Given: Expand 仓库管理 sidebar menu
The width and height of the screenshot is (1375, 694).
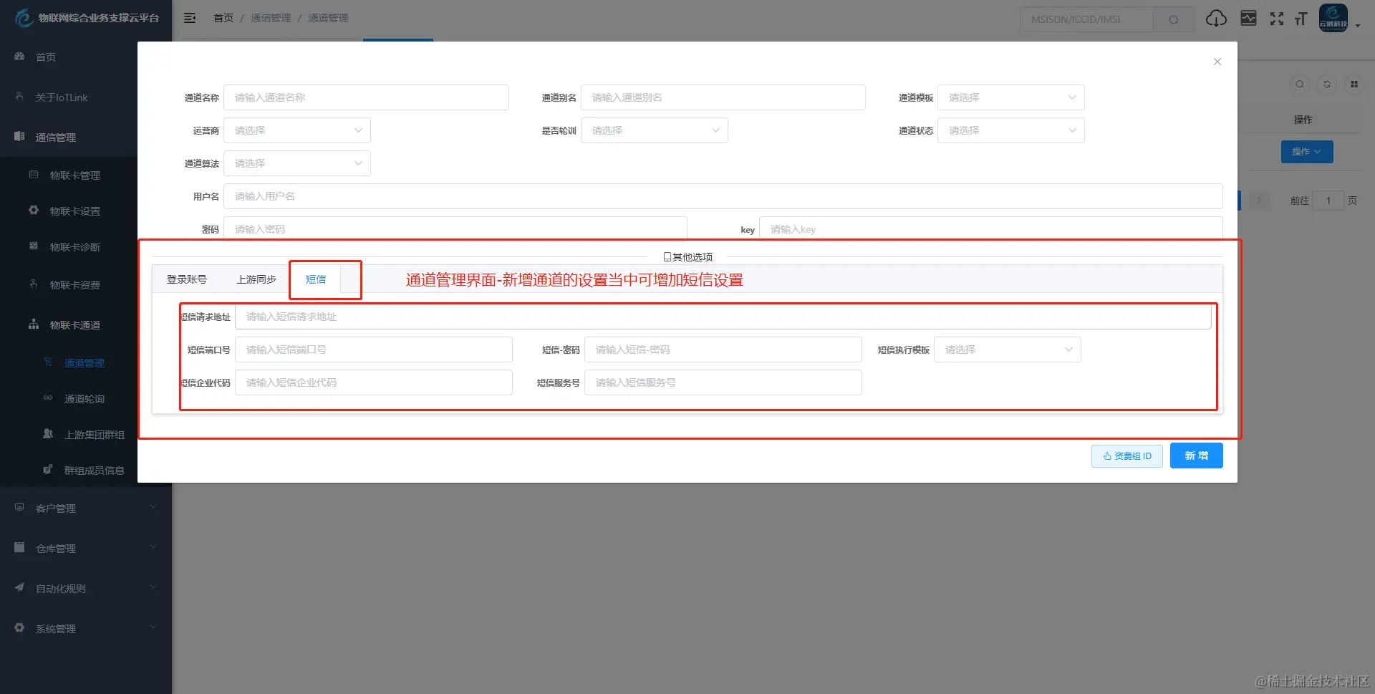Looking at the screenshot, I should pos(86,548).
